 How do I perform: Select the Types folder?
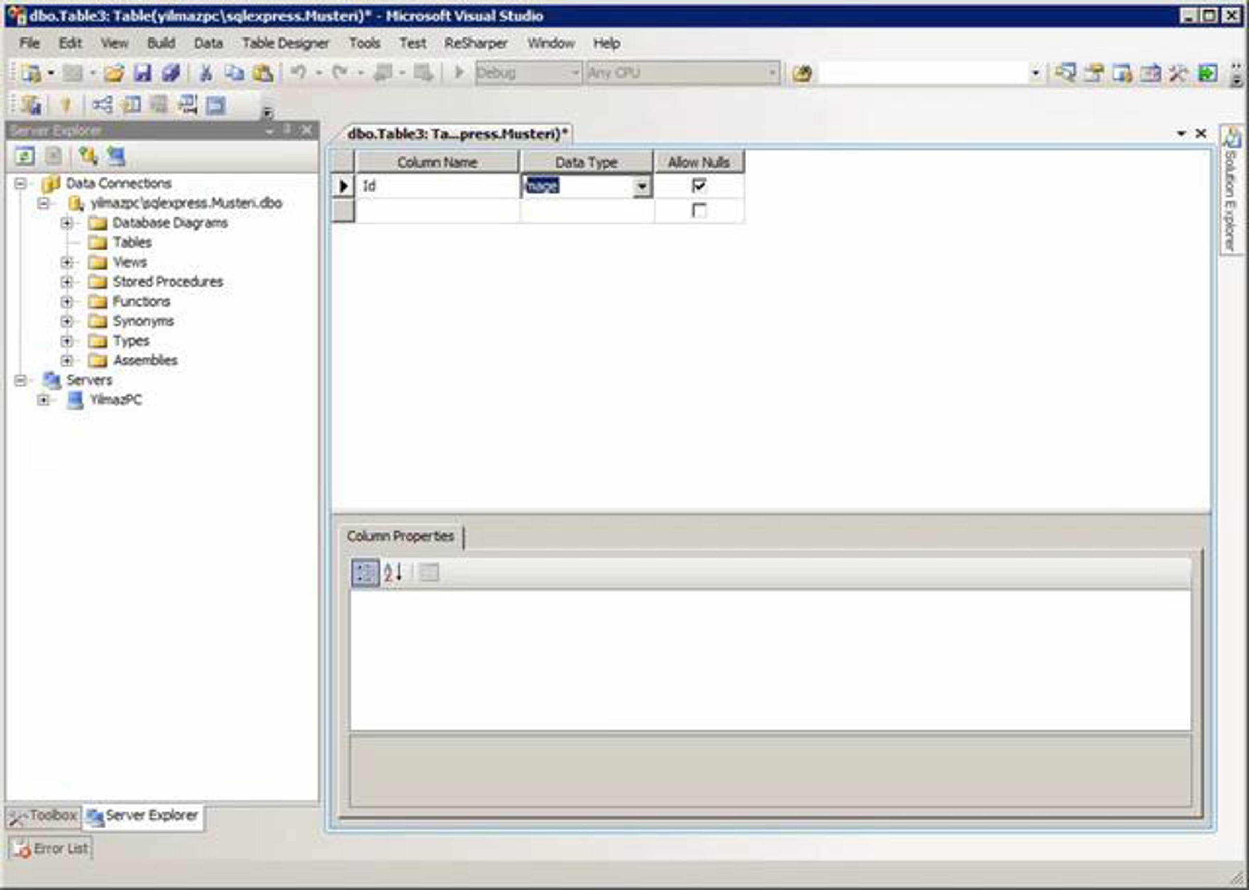[131, 341]
